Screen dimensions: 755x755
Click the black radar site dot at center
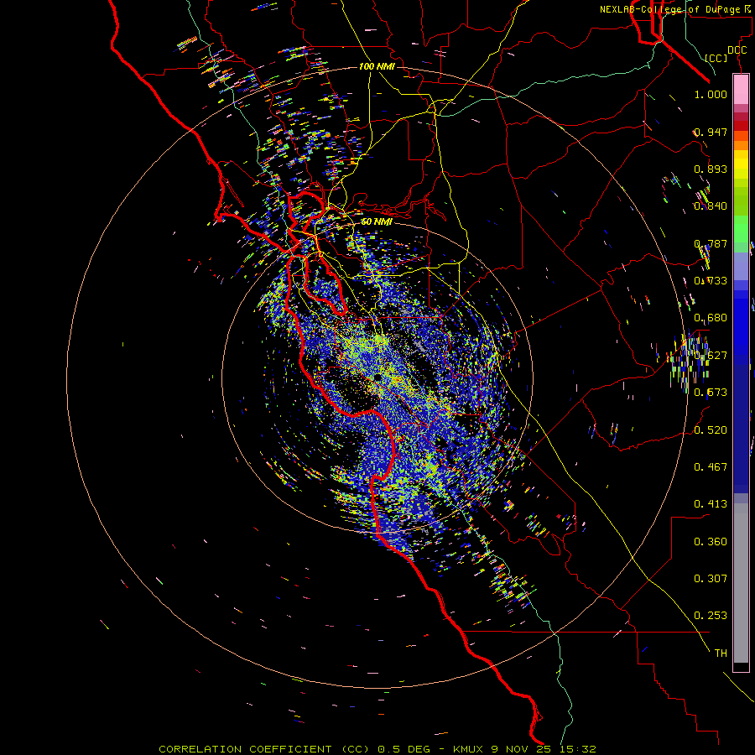[x=378, y=377]
